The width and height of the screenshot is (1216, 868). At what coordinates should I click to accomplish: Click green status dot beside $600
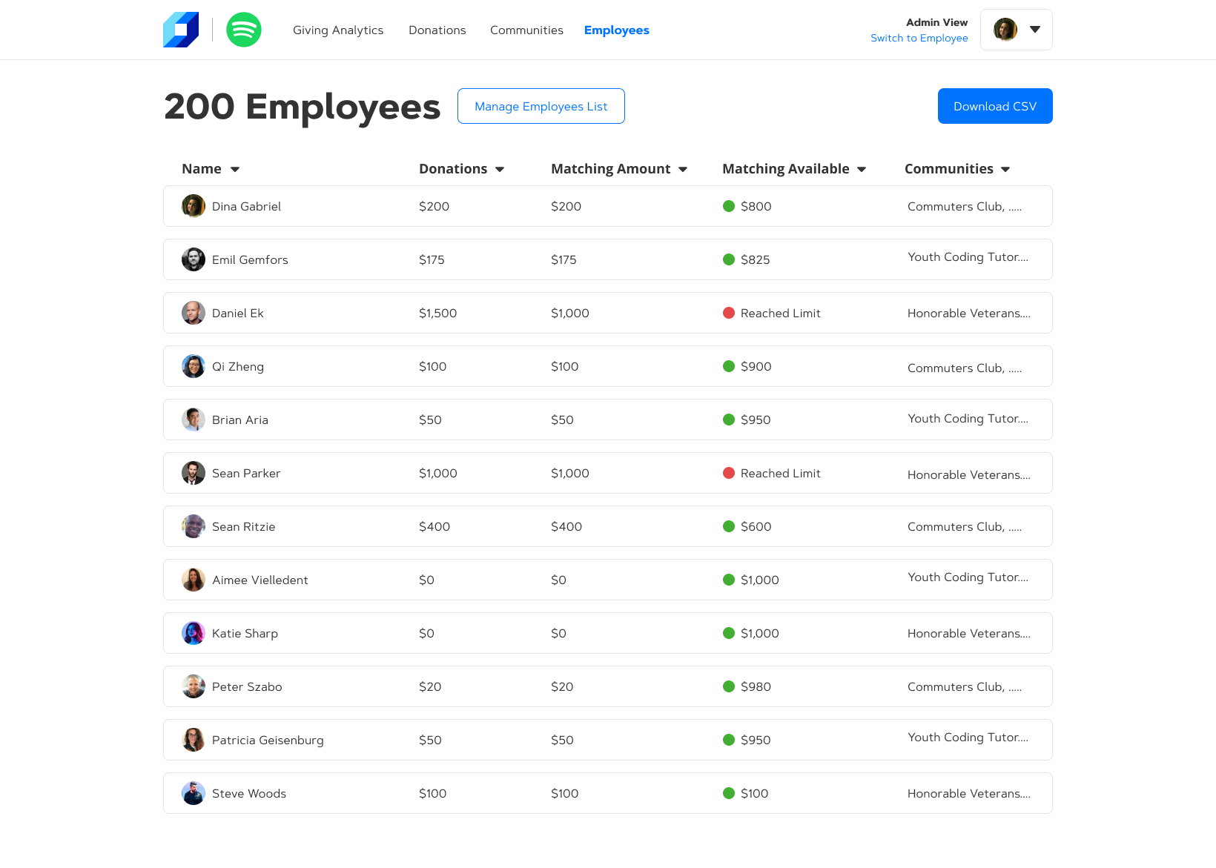[x=729, y=526]
